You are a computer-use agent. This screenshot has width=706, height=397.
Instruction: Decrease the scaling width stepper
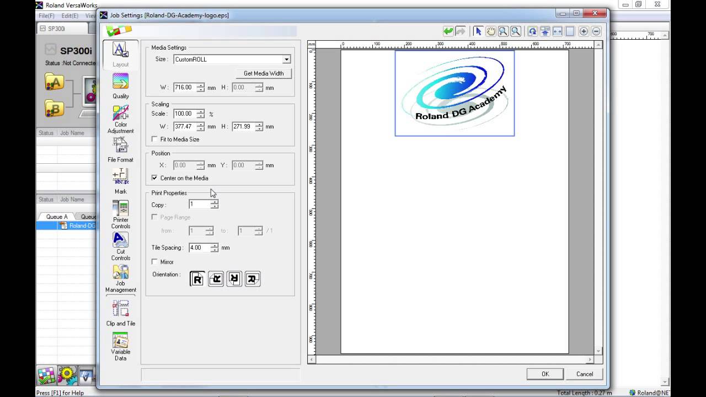(x=200, y=129)
